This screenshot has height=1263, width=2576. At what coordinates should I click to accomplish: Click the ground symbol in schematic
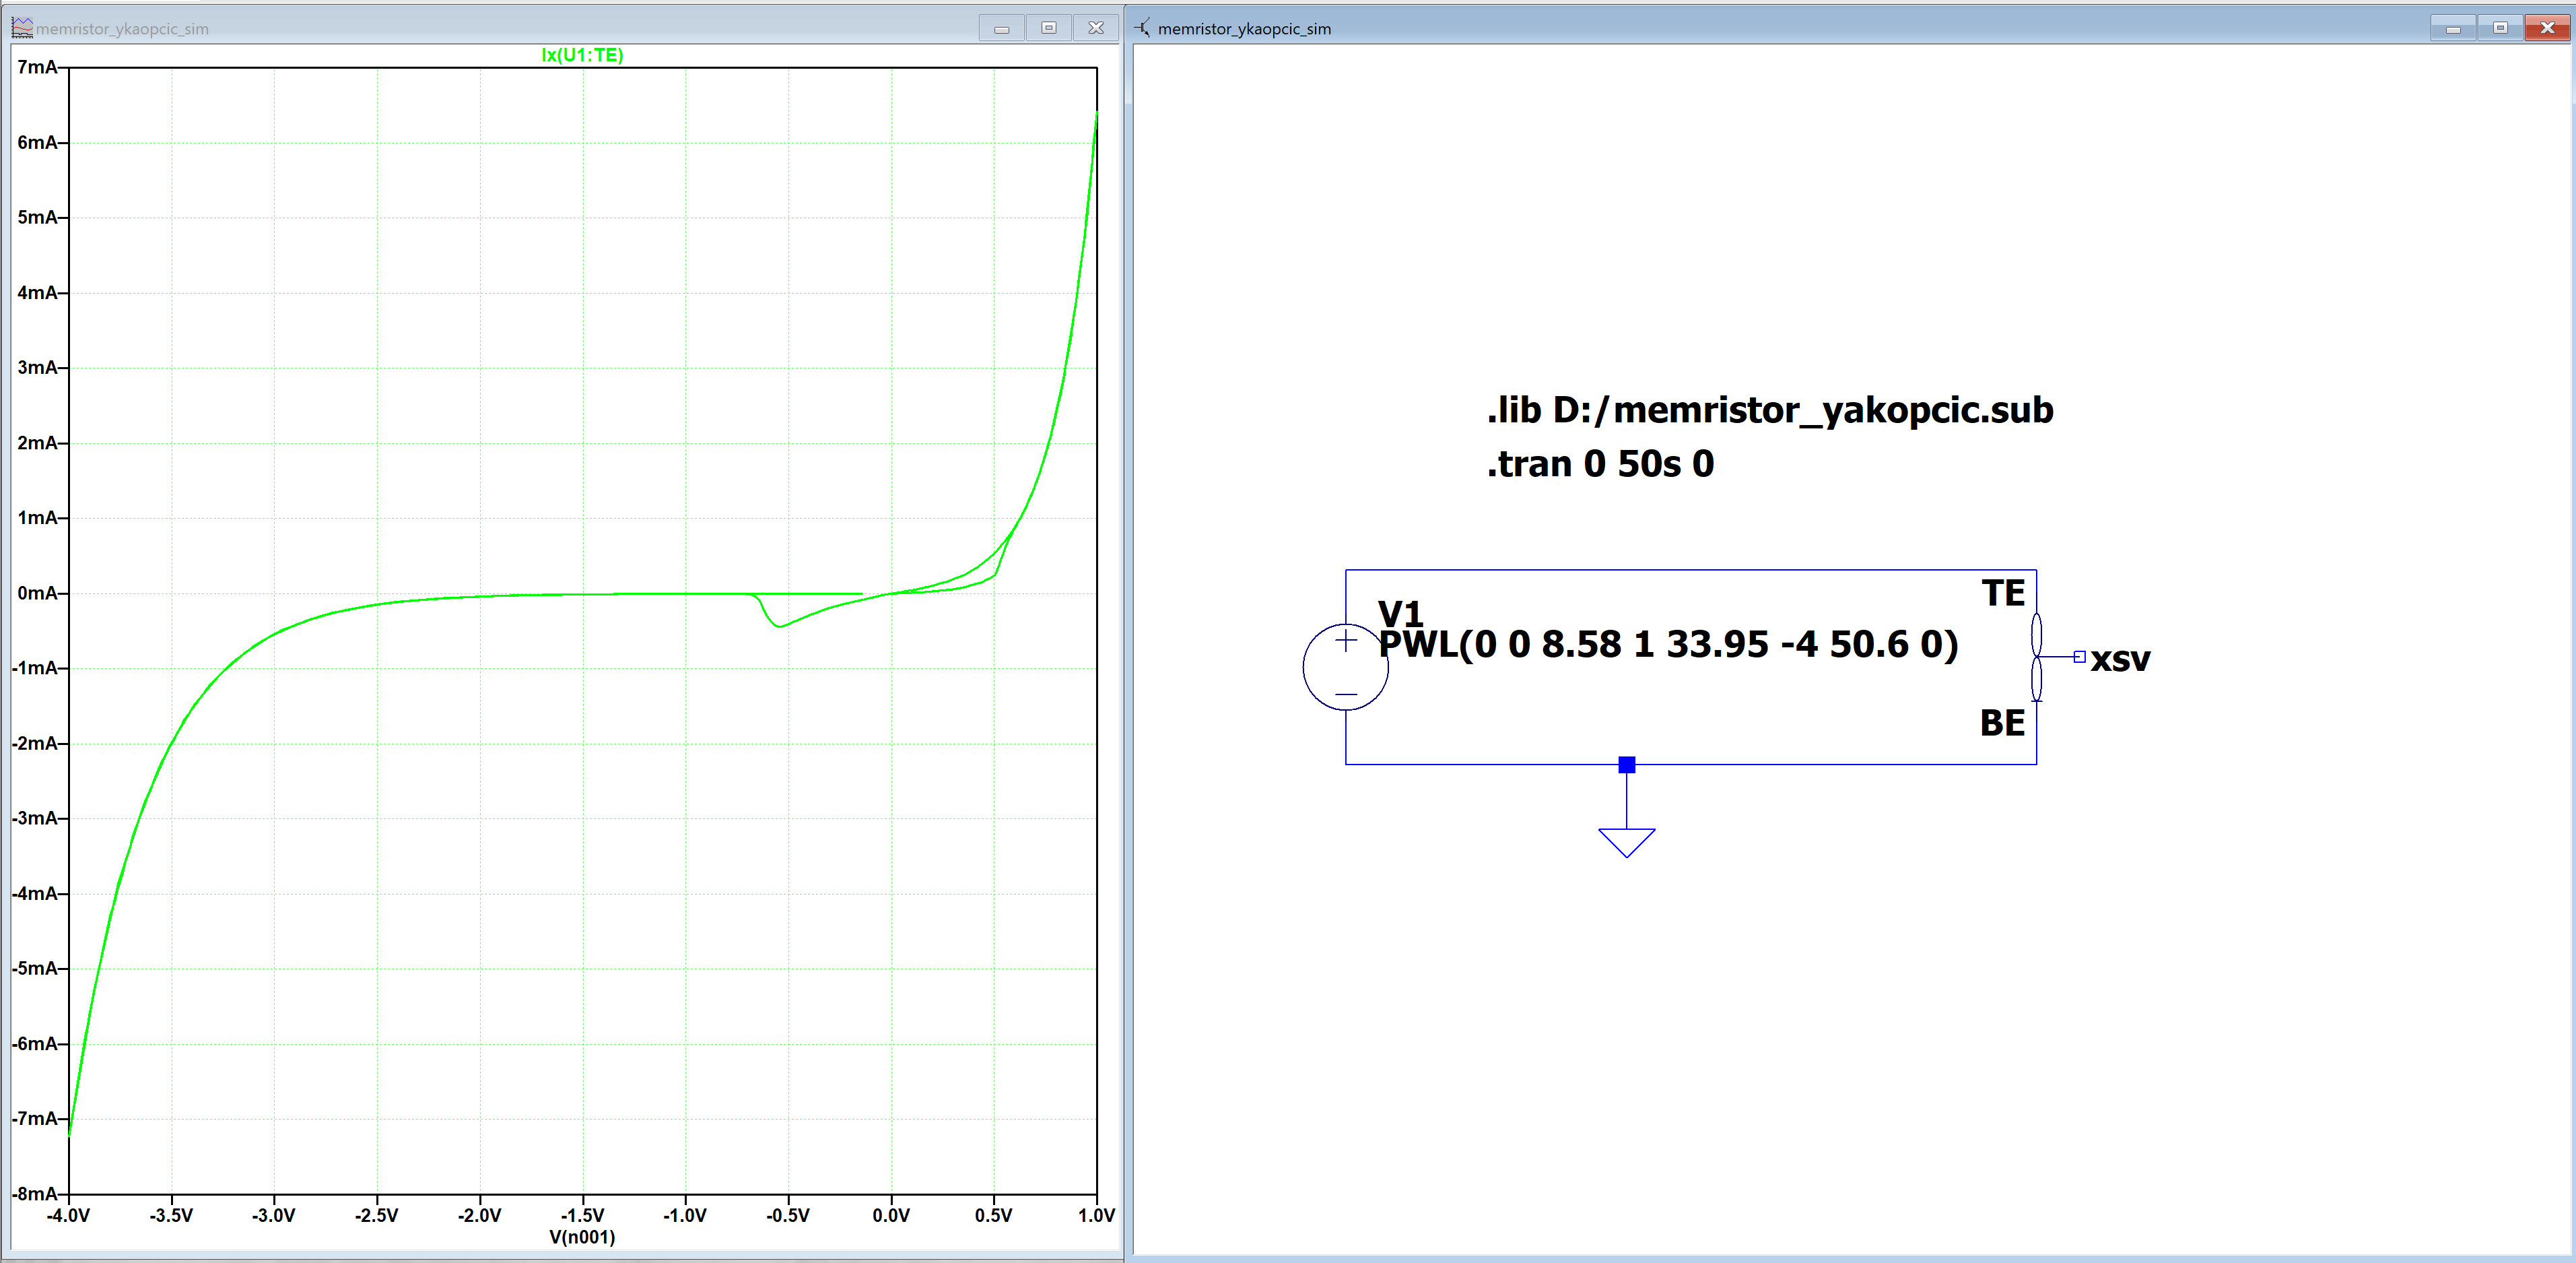click(x=1627, y=843)
